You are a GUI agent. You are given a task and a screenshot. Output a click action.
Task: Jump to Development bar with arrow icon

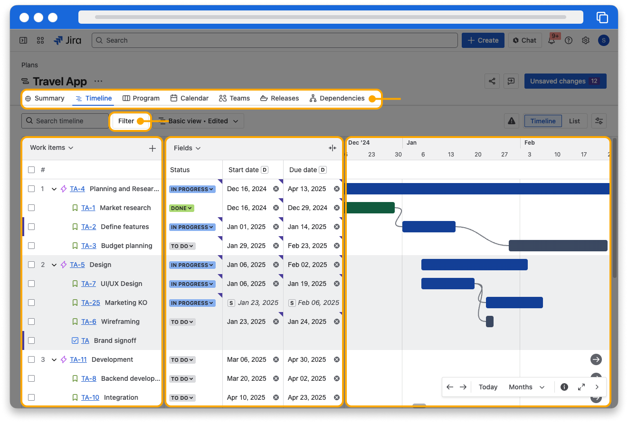[596, 359]
